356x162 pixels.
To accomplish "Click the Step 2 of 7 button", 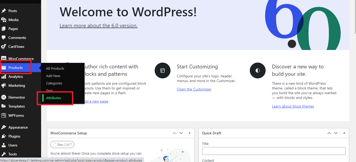I will click(x=62, y=144).
